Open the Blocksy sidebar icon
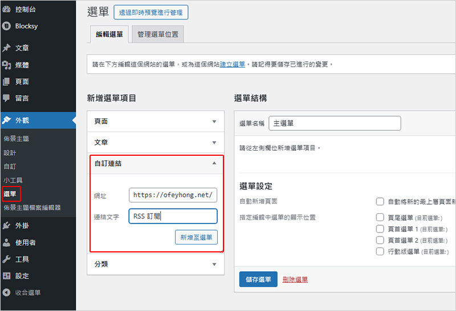The height and width of the screenshot is (311, 456). [6, 26]
